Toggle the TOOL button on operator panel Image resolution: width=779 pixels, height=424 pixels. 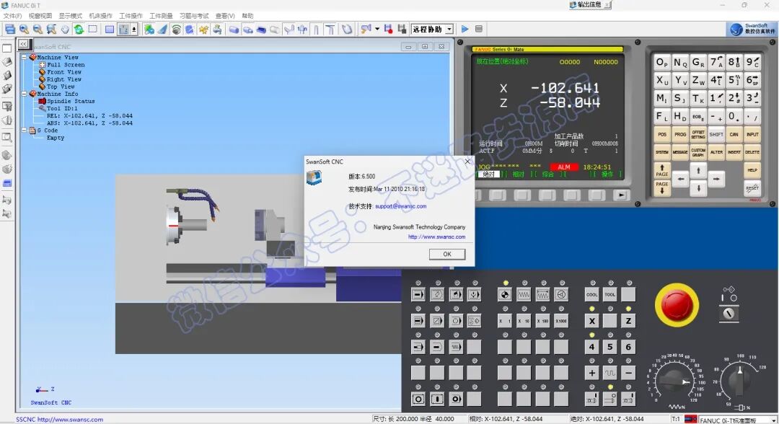point(610,294)
